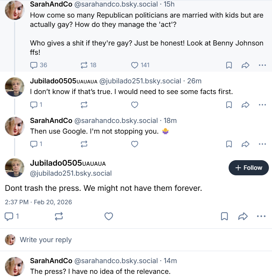The image size is (272, 279).
Task: Open SarahAndCo's avatar on "Then use Google" reply
Action: (x=14, y=126)
